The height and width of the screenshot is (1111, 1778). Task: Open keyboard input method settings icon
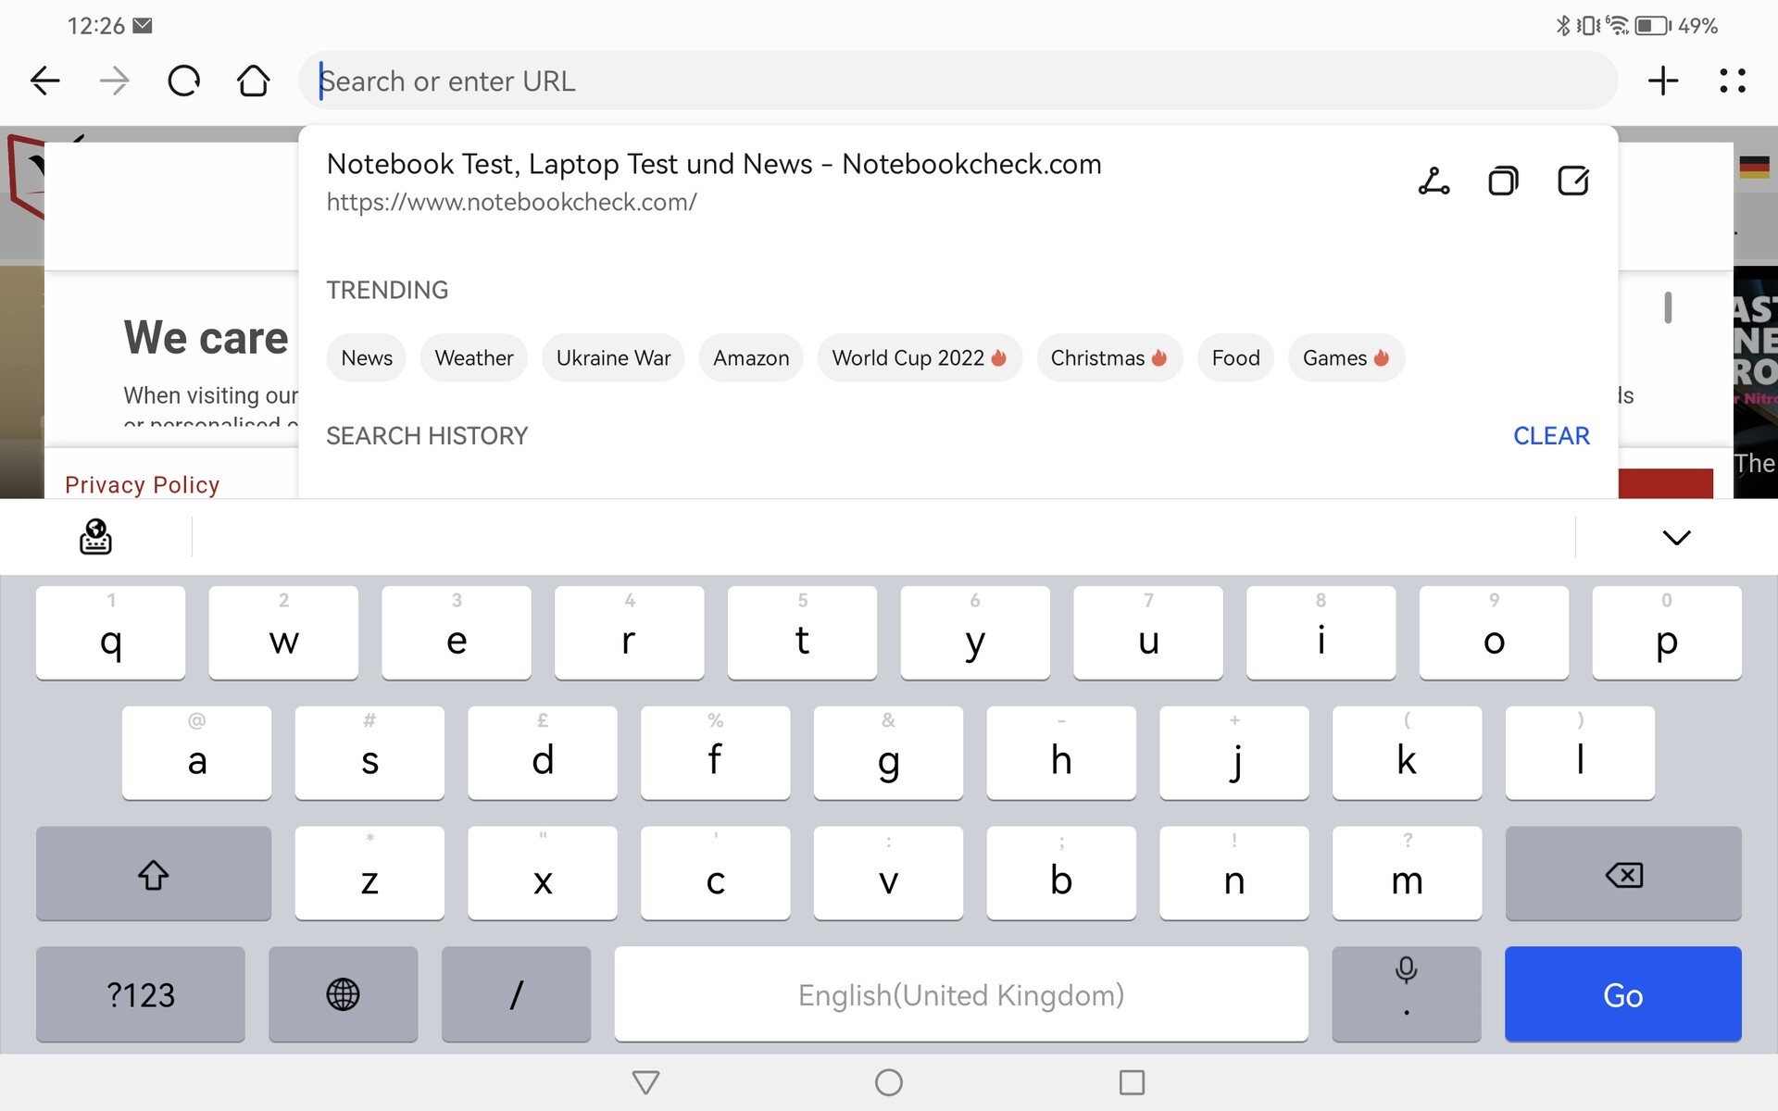[95, 537]
